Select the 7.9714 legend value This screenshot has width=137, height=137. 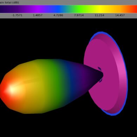(79, 15)
